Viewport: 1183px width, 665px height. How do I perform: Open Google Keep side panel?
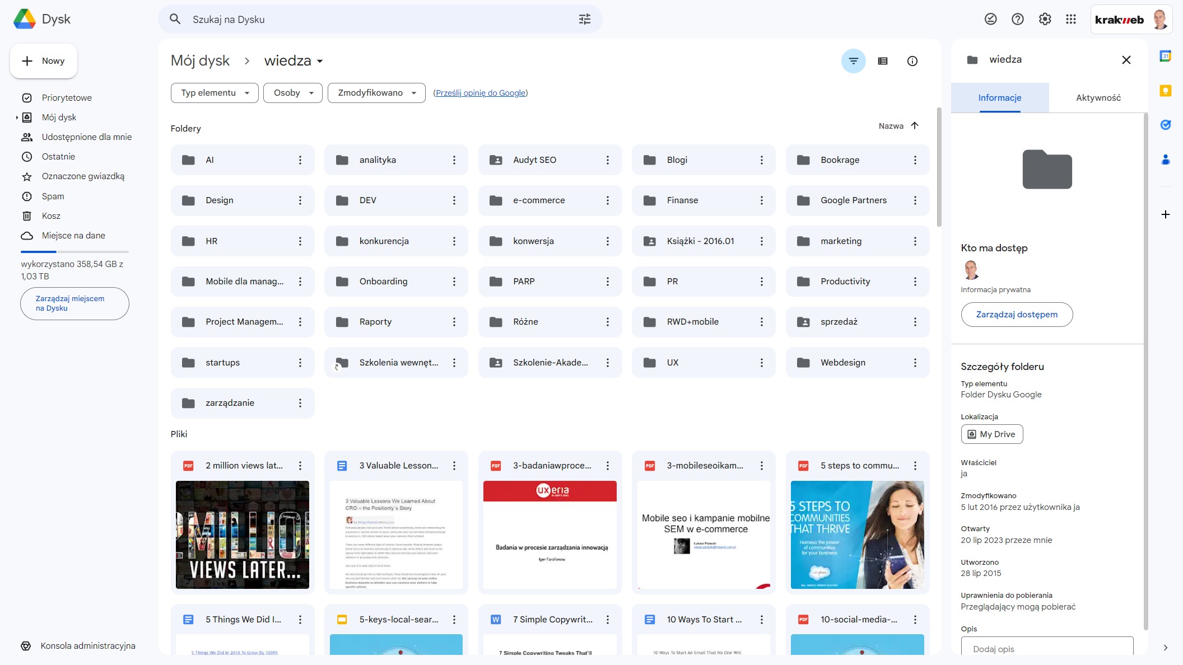click(x=1166, y=91)
